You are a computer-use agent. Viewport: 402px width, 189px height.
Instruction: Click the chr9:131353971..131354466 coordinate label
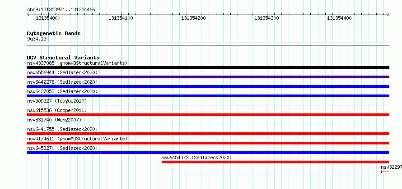[x=61, y=10]
